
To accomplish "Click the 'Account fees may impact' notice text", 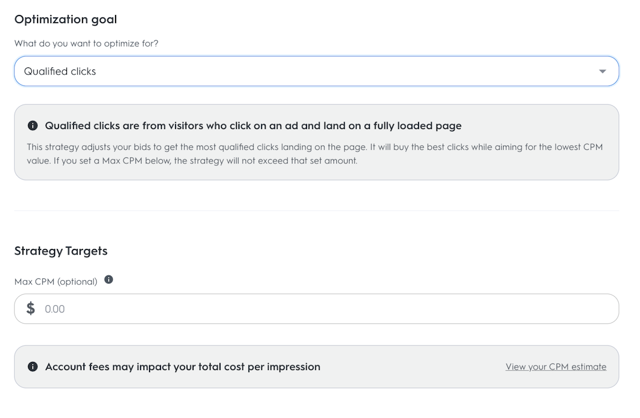I will click(182, 367).
